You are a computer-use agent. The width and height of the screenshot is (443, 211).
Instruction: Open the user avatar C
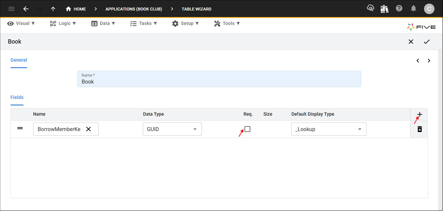[x=429, y=9]
